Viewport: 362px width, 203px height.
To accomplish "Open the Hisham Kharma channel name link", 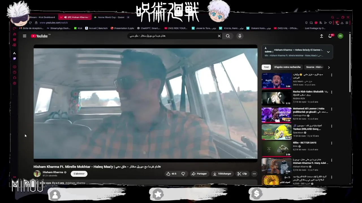I will (53, 172).
